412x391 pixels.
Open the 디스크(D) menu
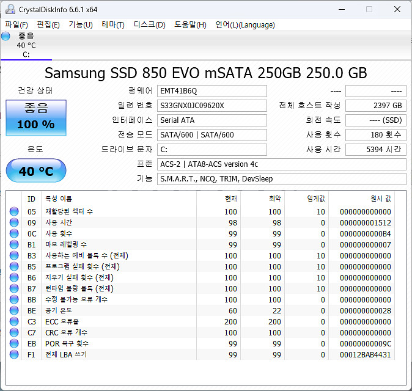(150, 25)
